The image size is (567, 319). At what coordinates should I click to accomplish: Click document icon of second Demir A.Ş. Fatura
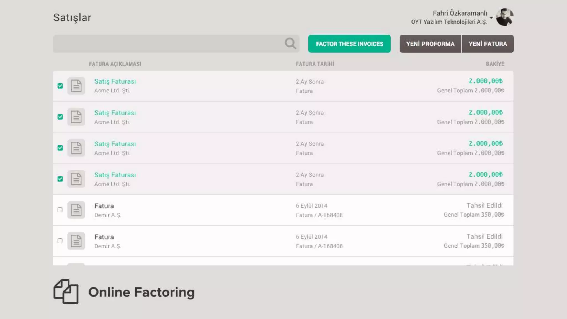pyautogui.click(x=76, y=241)
